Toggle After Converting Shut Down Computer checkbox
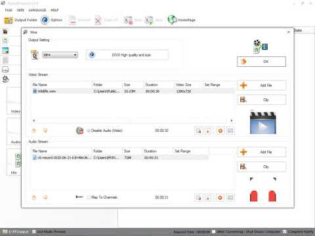 [214, 231]
